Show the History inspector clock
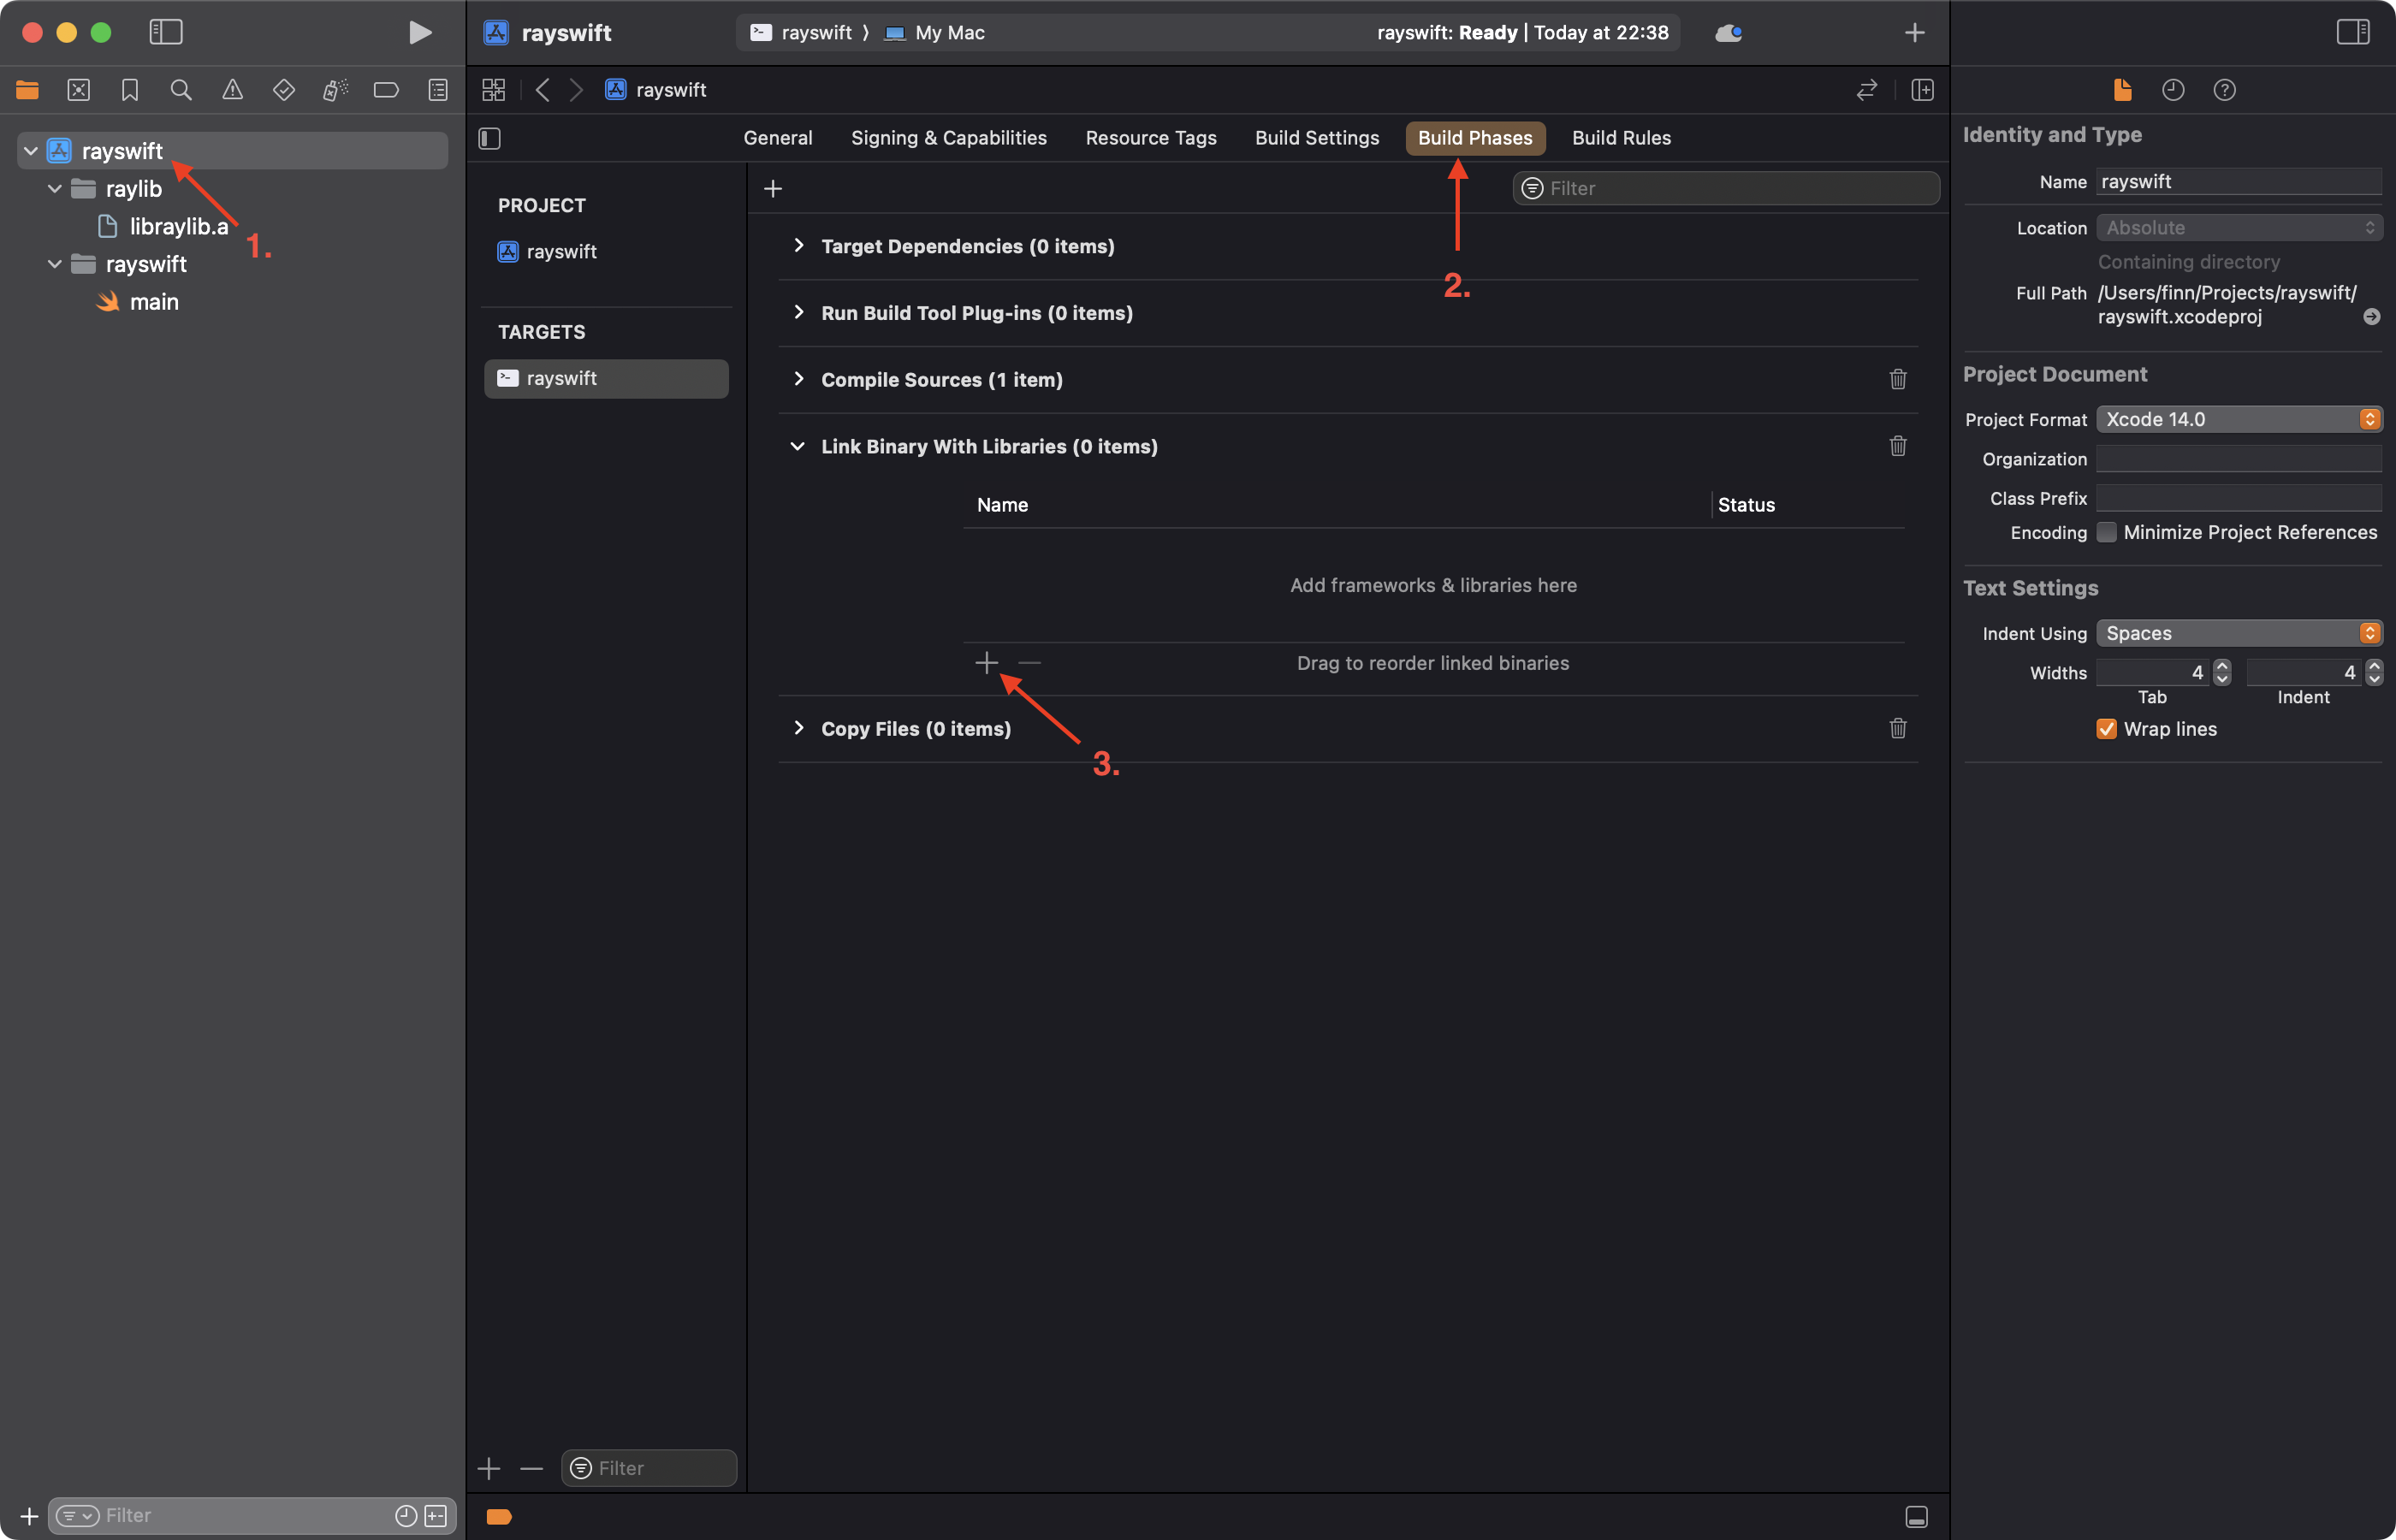Image resolution: width=2396 pixels, height=1540 pixels. point(2173,90)
